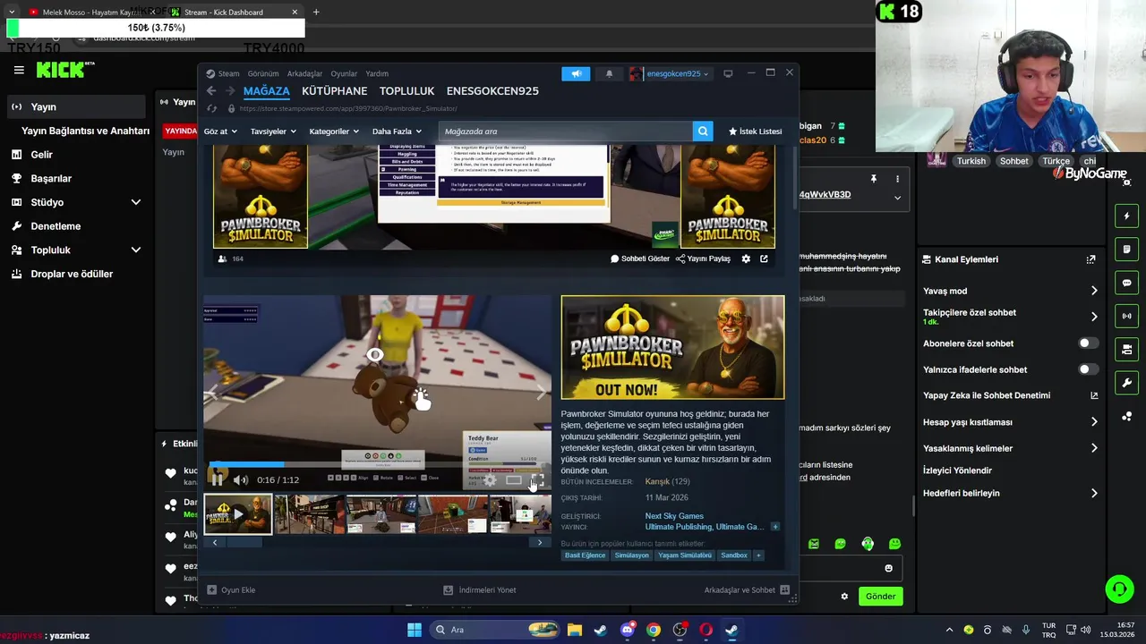Viewport: 1146px width, 644px height.
Task: Open Kategoriler dropdown in Steam store
Action: tap(334, 131)
